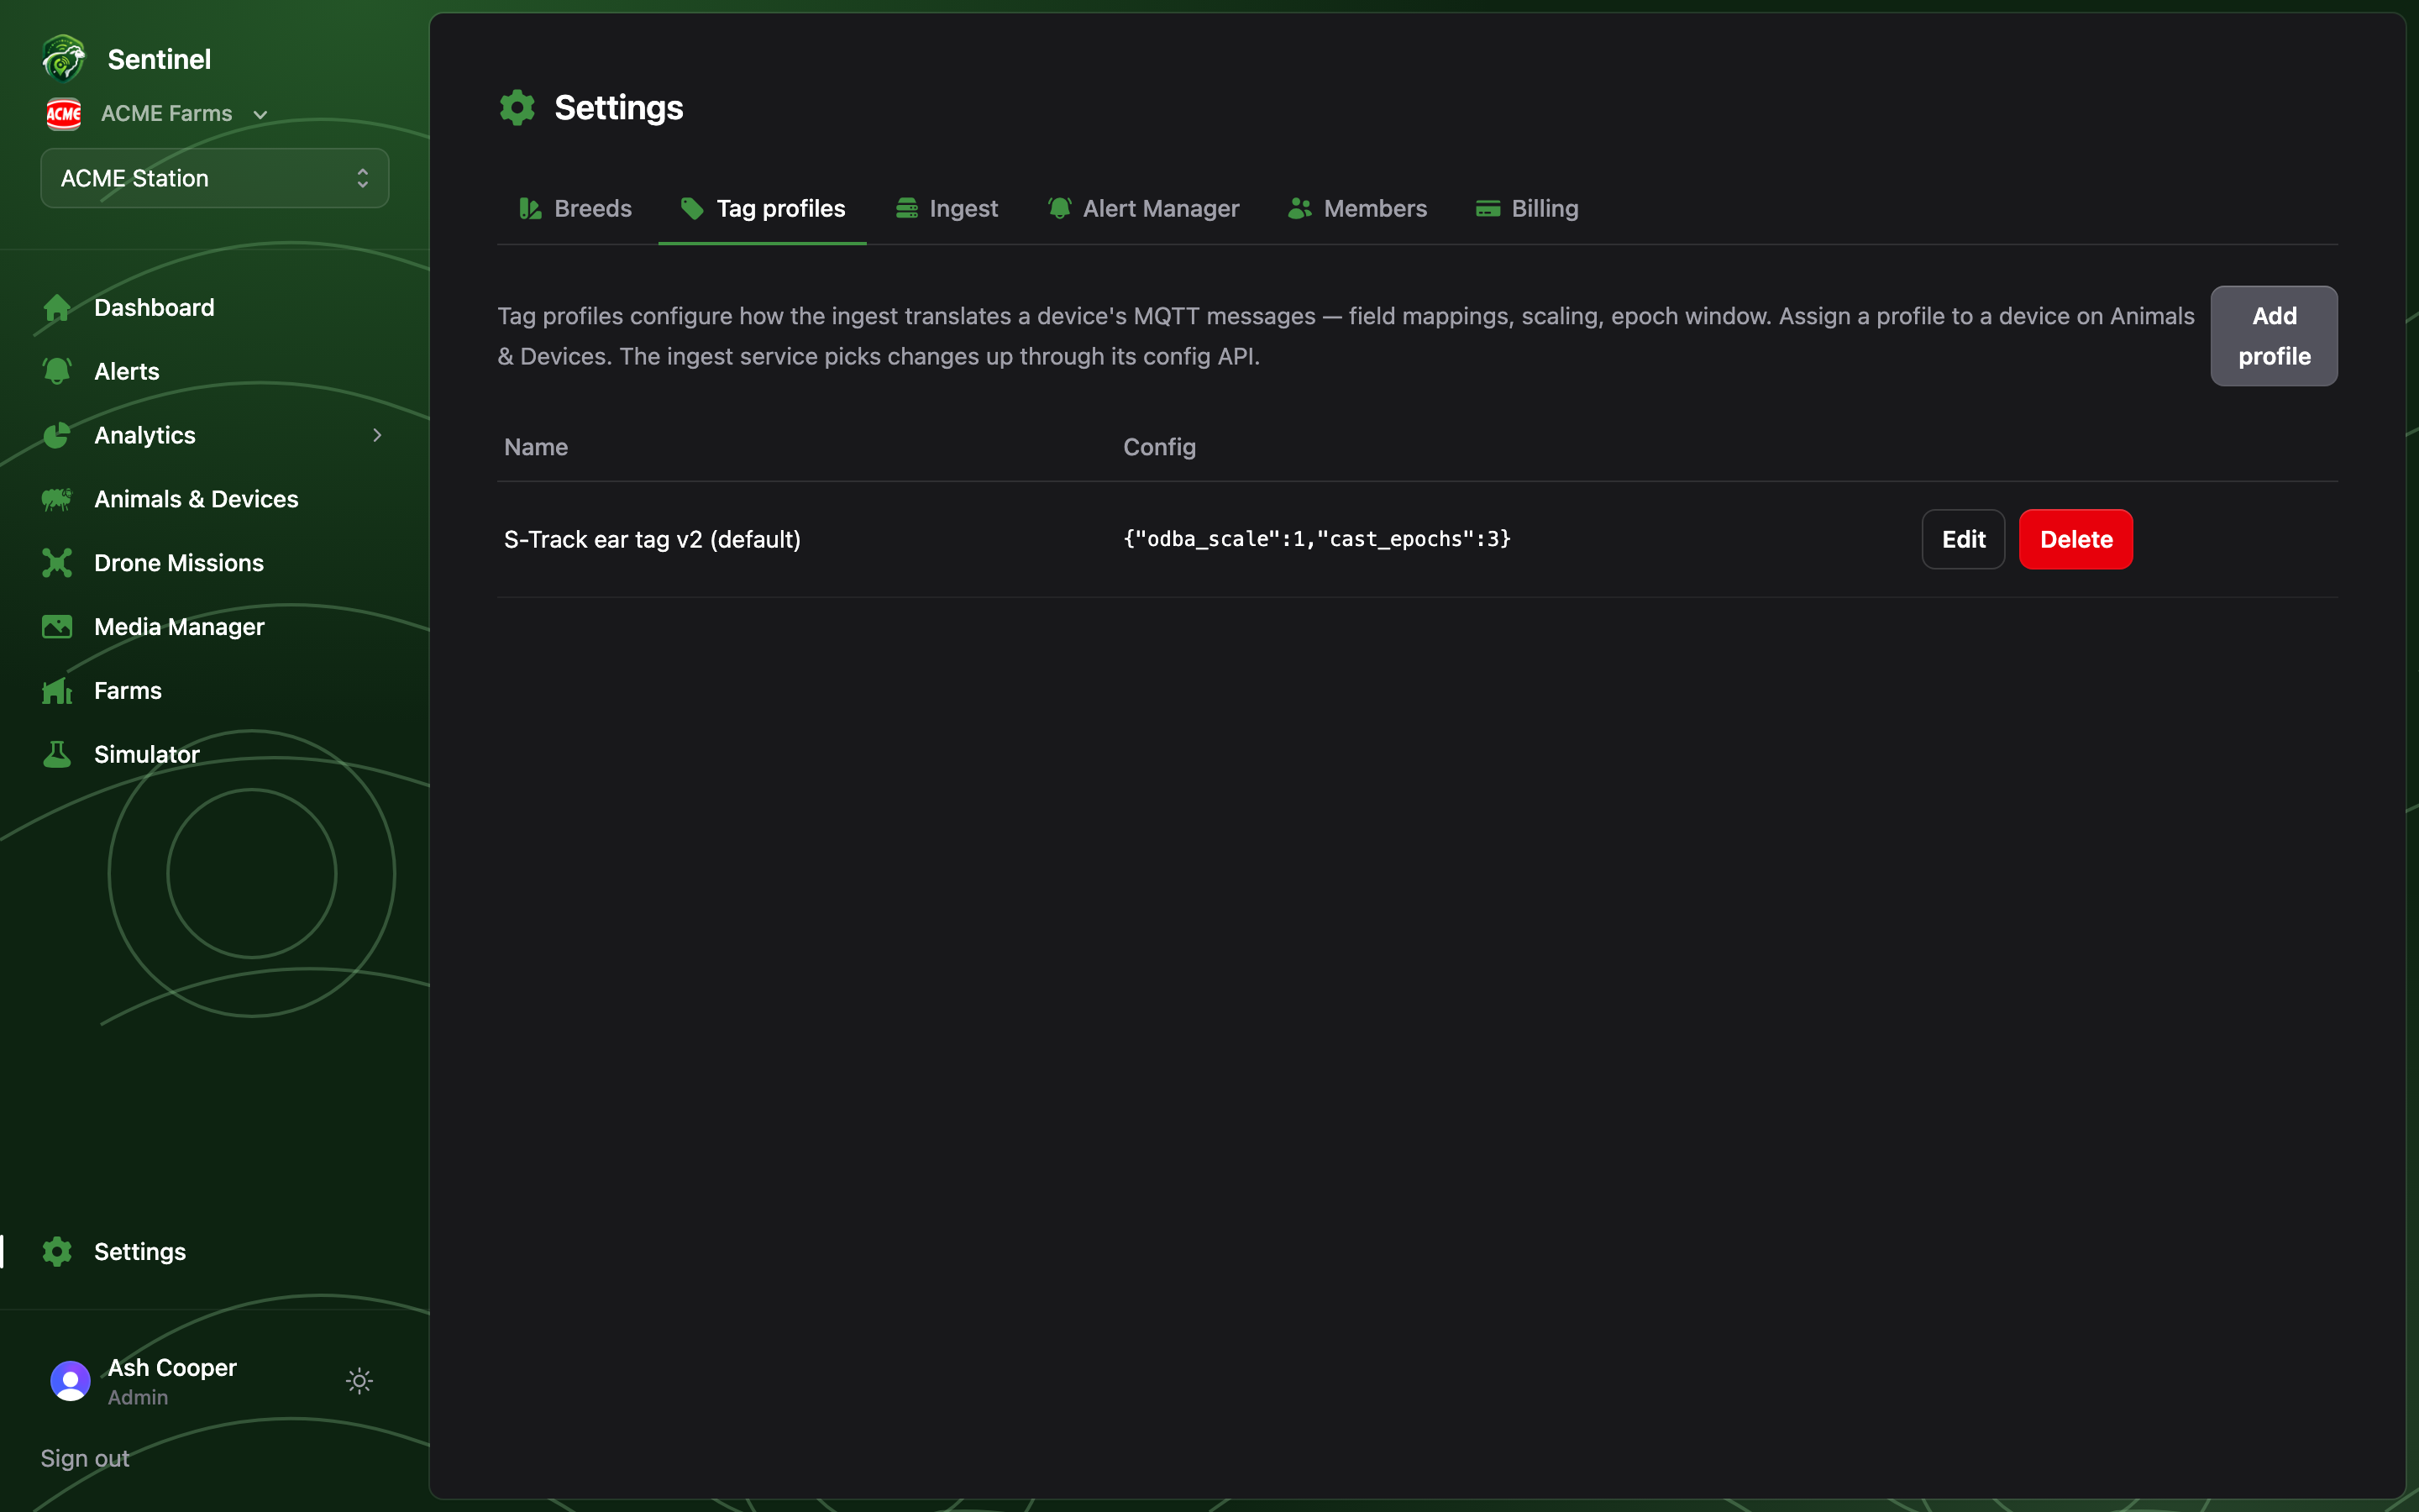Screen dimensions: 2419x1512
Task: Open Alerts via the bell icon
Action: click(x=57, y=371)
